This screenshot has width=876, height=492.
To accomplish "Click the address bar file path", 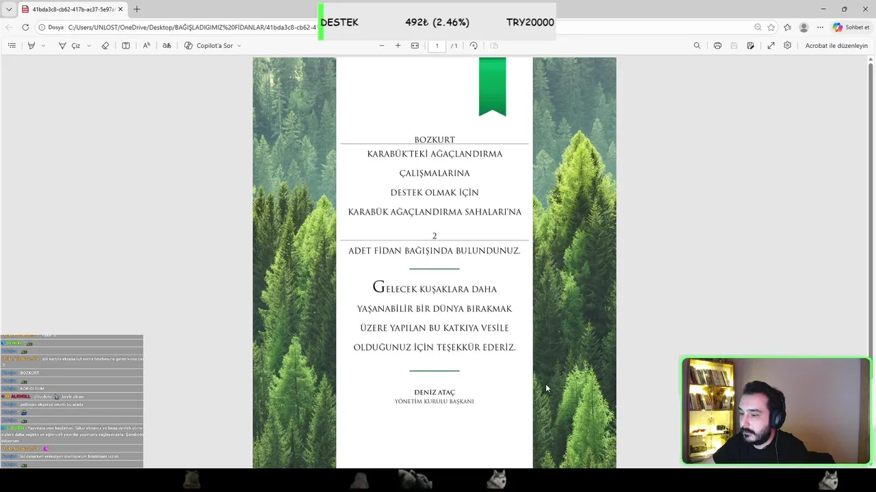I will click(192, 27).
